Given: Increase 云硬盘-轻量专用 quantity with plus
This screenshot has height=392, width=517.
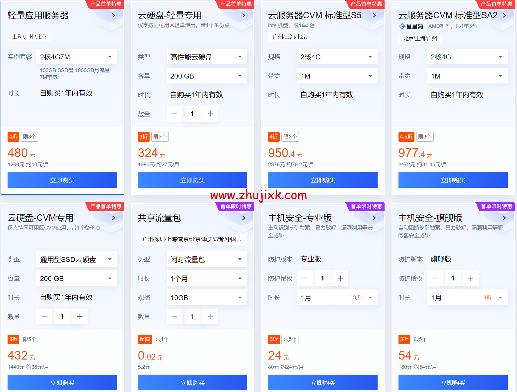Looking at the screenshot, I should click(x=210, y=114).
